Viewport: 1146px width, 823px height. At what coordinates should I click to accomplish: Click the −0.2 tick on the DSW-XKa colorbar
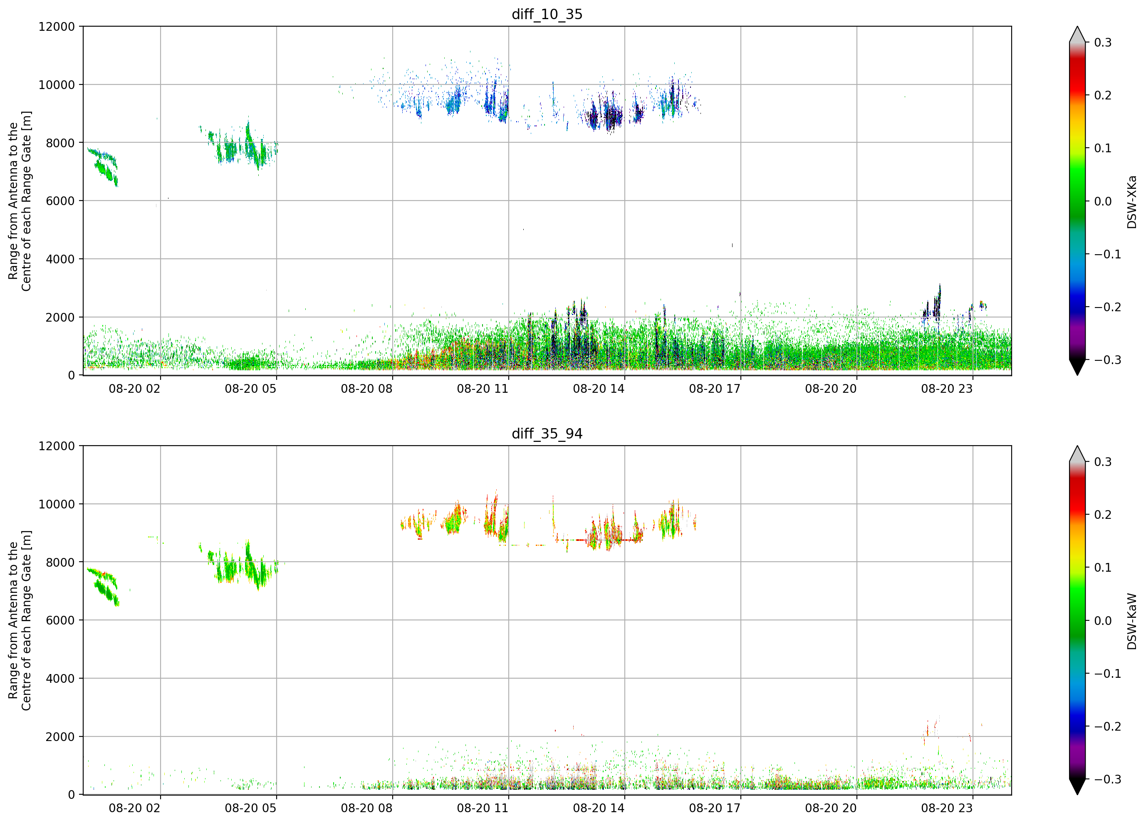pyautogui.click(x=1108, y=307)
